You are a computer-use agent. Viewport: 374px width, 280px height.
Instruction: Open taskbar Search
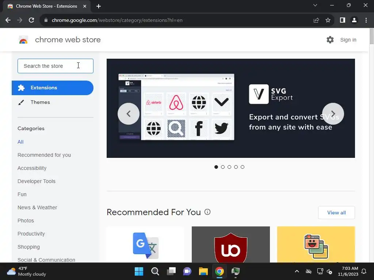click(x=155, y=271)
